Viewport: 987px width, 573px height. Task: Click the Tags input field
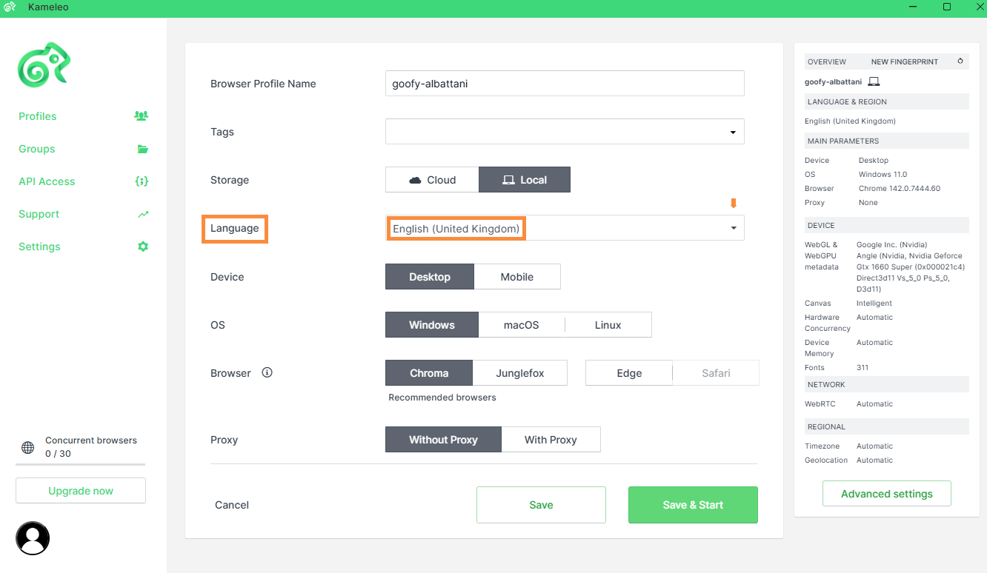[x=565, y=132]
